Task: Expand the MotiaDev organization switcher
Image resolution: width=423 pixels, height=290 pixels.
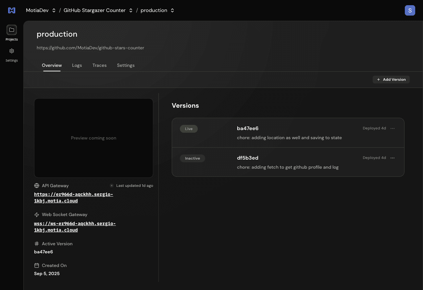Action: point(54,10)
